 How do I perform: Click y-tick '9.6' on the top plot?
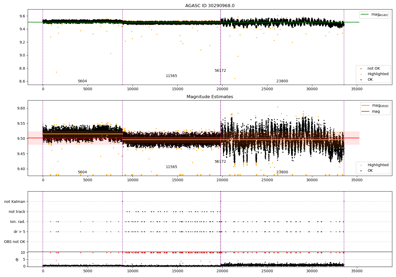coord(22,16)
